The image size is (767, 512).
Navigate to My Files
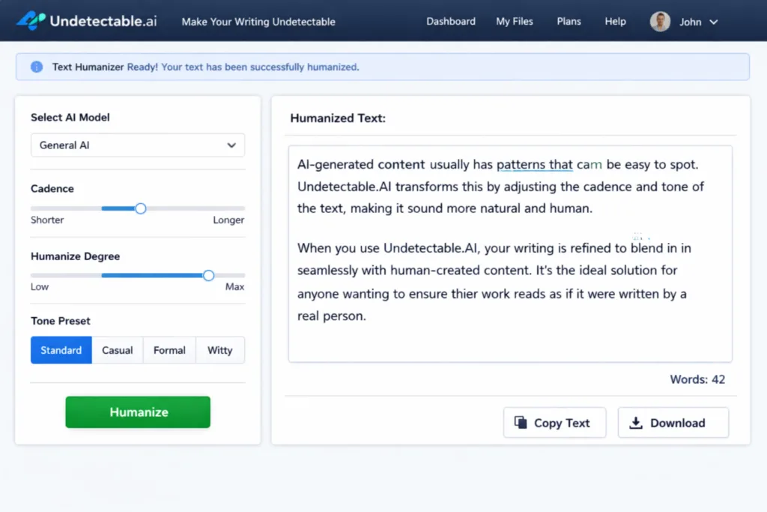pos(515,21)
